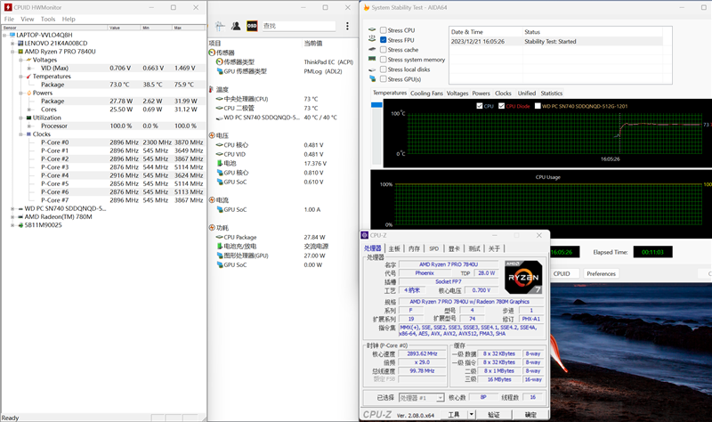Toggle the CPU Diode graph checkbox
The height and width of the screenshot is (422, 712).
click(x=501, y=106)
